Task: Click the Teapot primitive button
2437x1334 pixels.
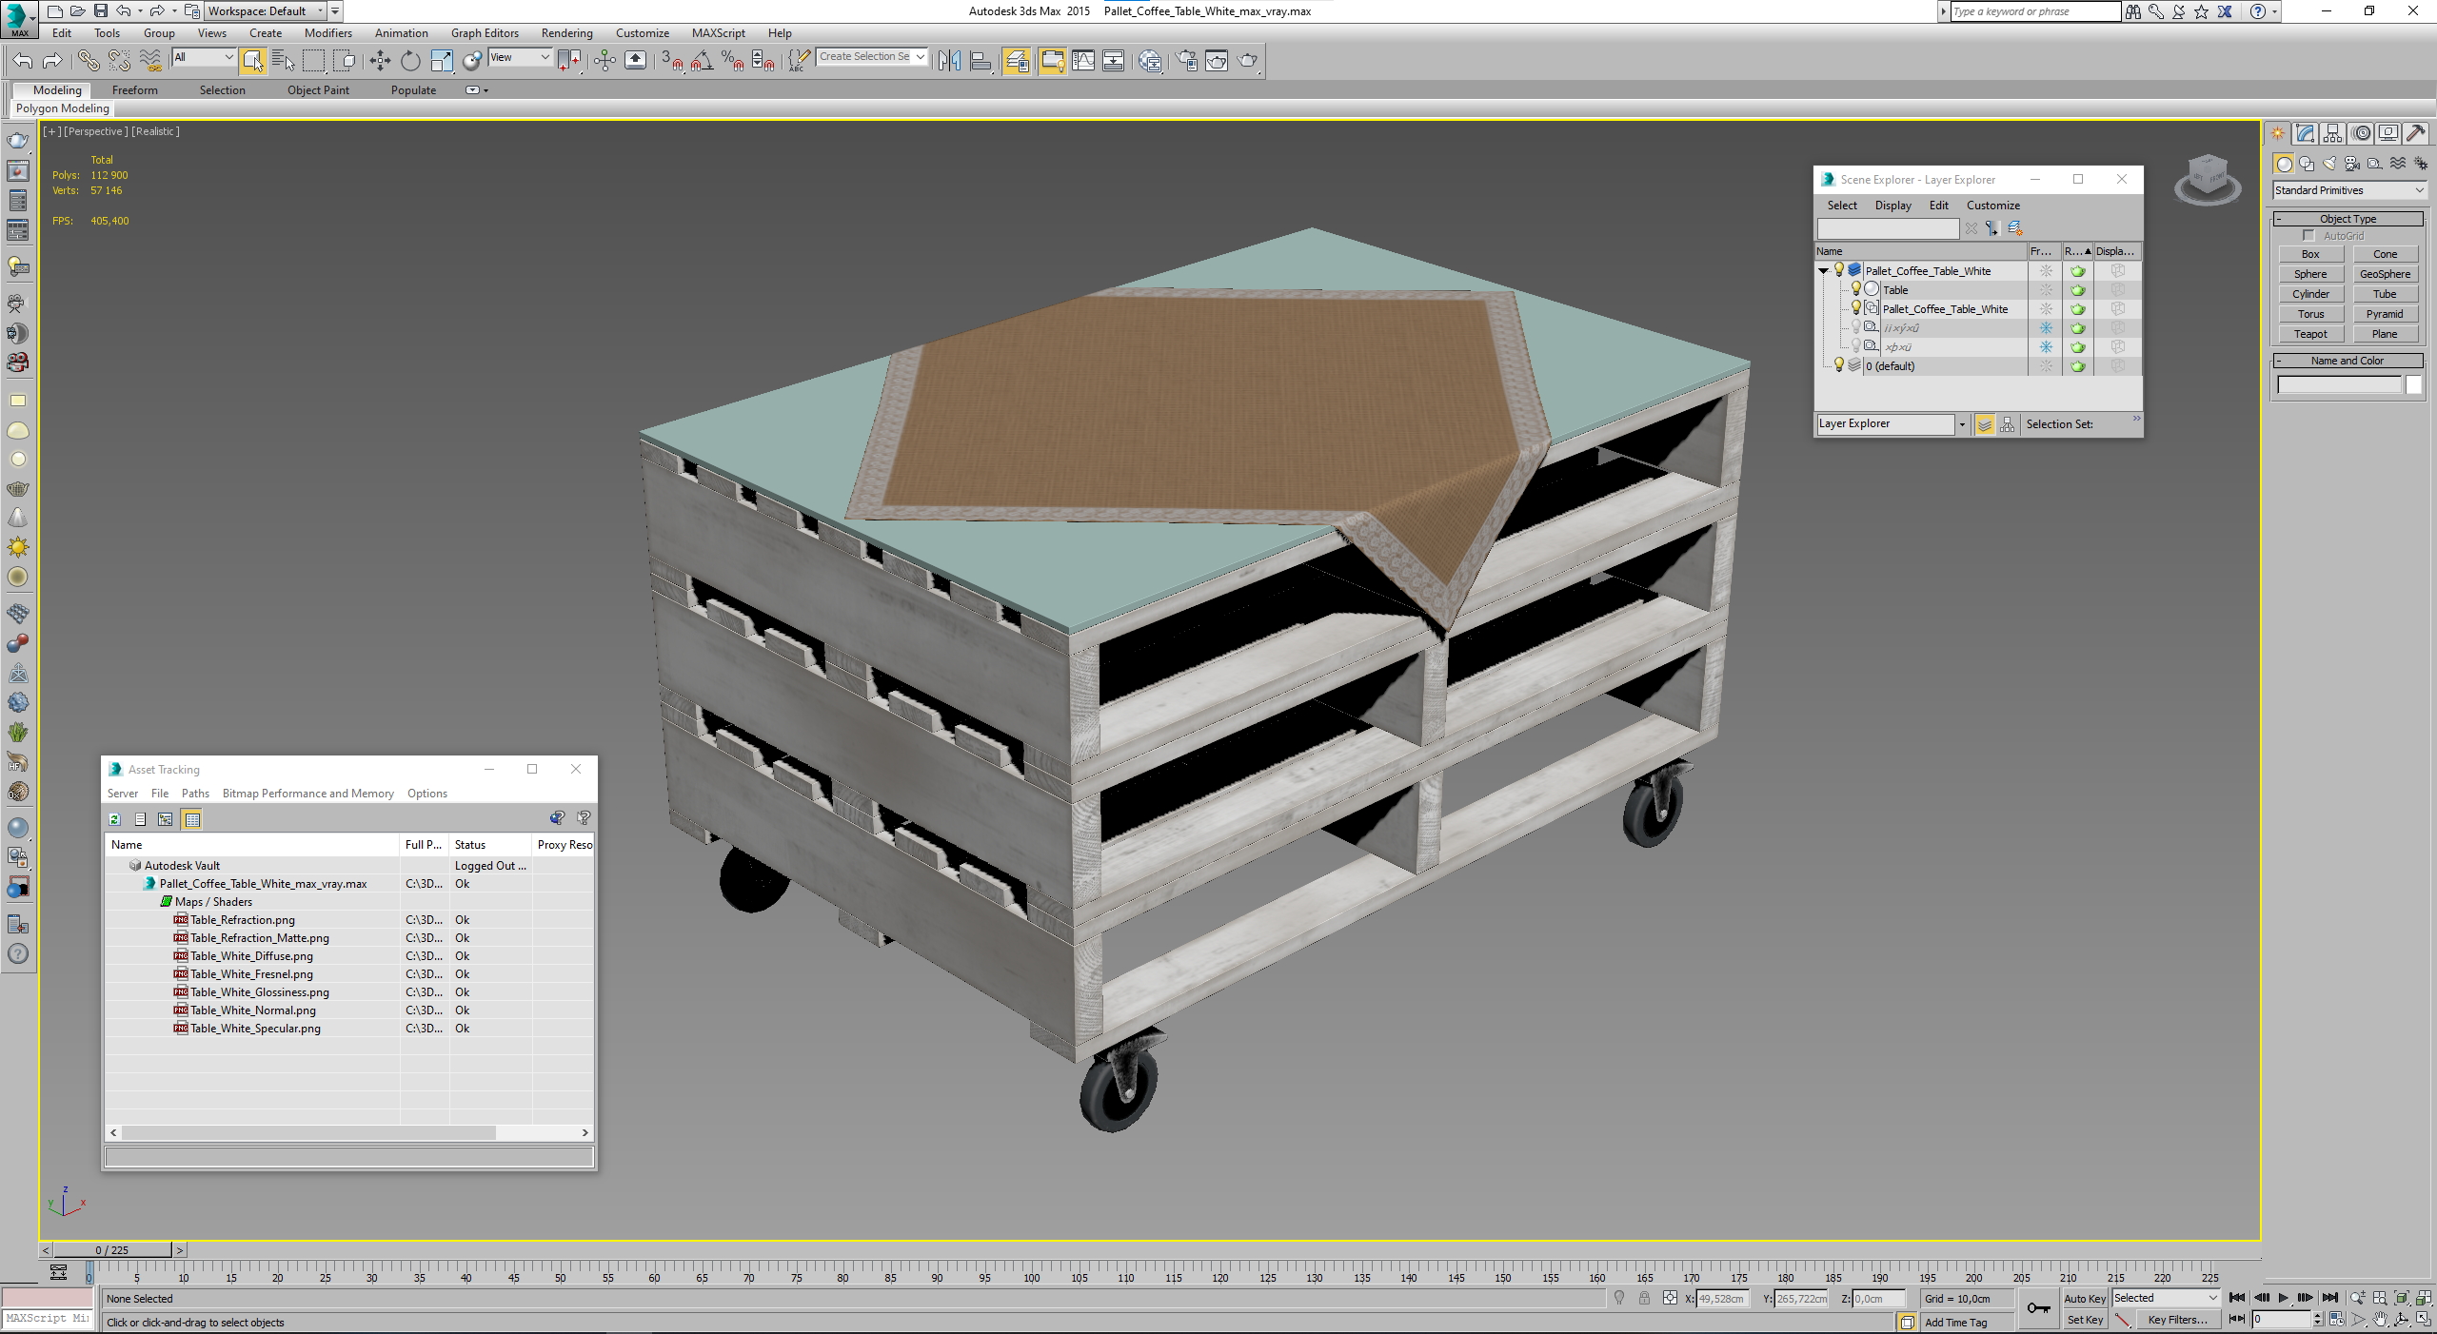Action: pyautogui.click(x=2310, y=334)
